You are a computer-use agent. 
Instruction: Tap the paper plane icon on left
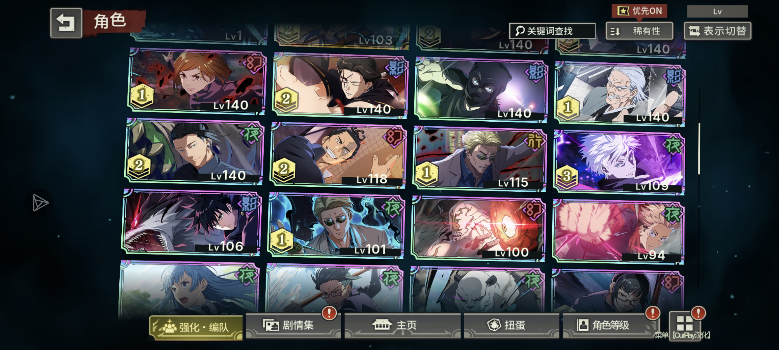[x=40, y=202]
